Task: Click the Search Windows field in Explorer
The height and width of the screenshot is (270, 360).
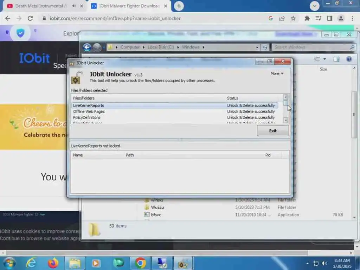Action: click(x=314, y=47)
